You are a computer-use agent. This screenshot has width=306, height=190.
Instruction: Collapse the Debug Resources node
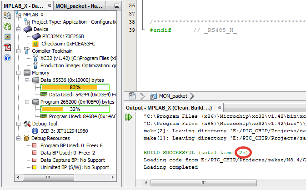coord(19,138)
